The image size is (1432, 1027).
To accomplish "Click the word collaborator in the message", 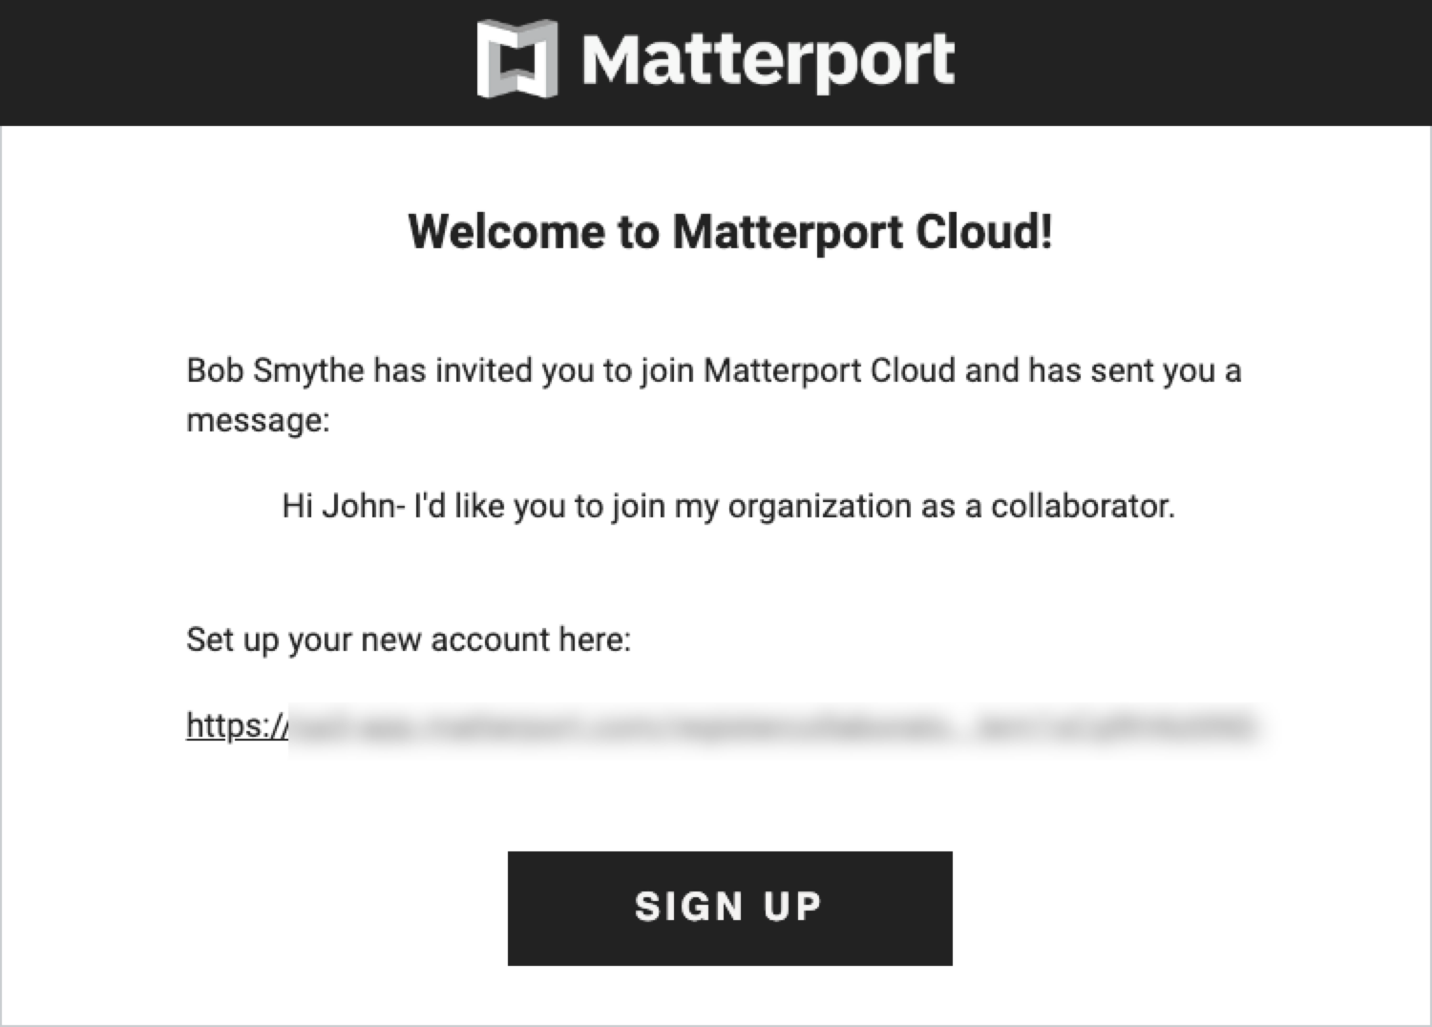I will pos(1082,506).
